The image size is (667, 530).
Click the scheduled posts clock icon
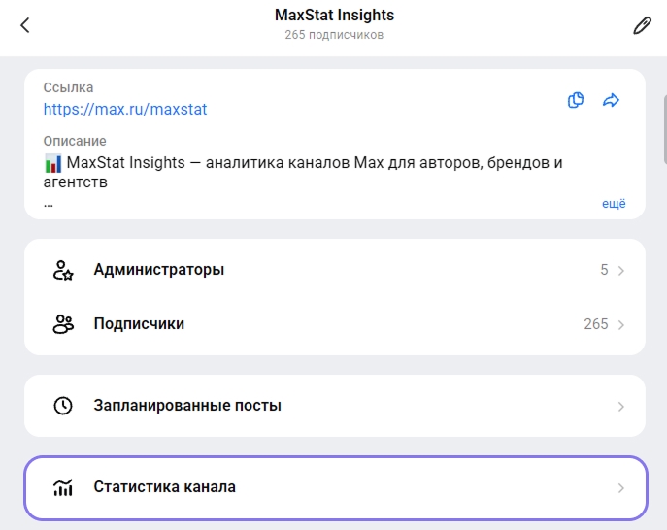coord(63,406)
